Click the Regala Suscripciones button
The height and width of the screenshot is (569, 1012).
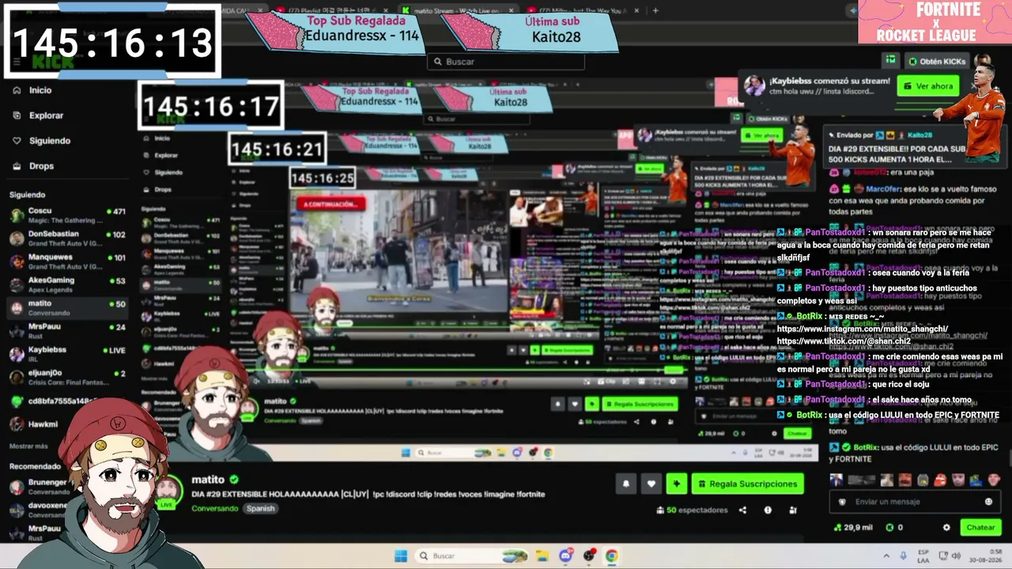click(x=747, y=484)
